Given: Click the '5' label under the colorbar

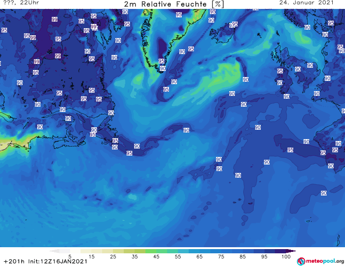Looking at the screenshot, I should point(70,257).
